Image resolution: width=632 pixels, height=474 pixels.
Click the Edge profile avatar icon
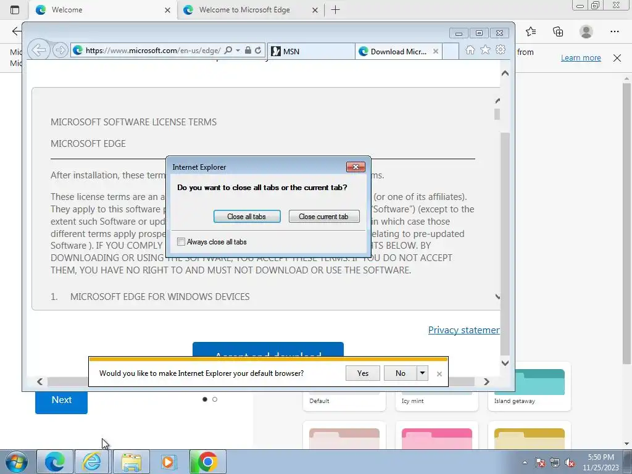586,31
